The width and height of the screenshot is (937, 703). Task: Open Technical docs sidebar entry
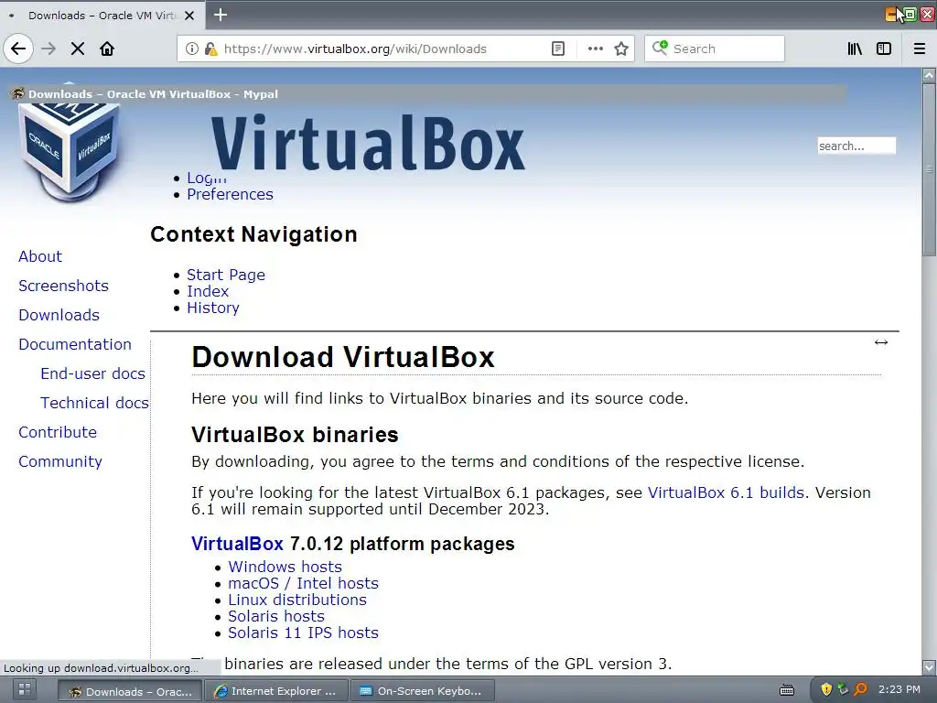point(94,403)
